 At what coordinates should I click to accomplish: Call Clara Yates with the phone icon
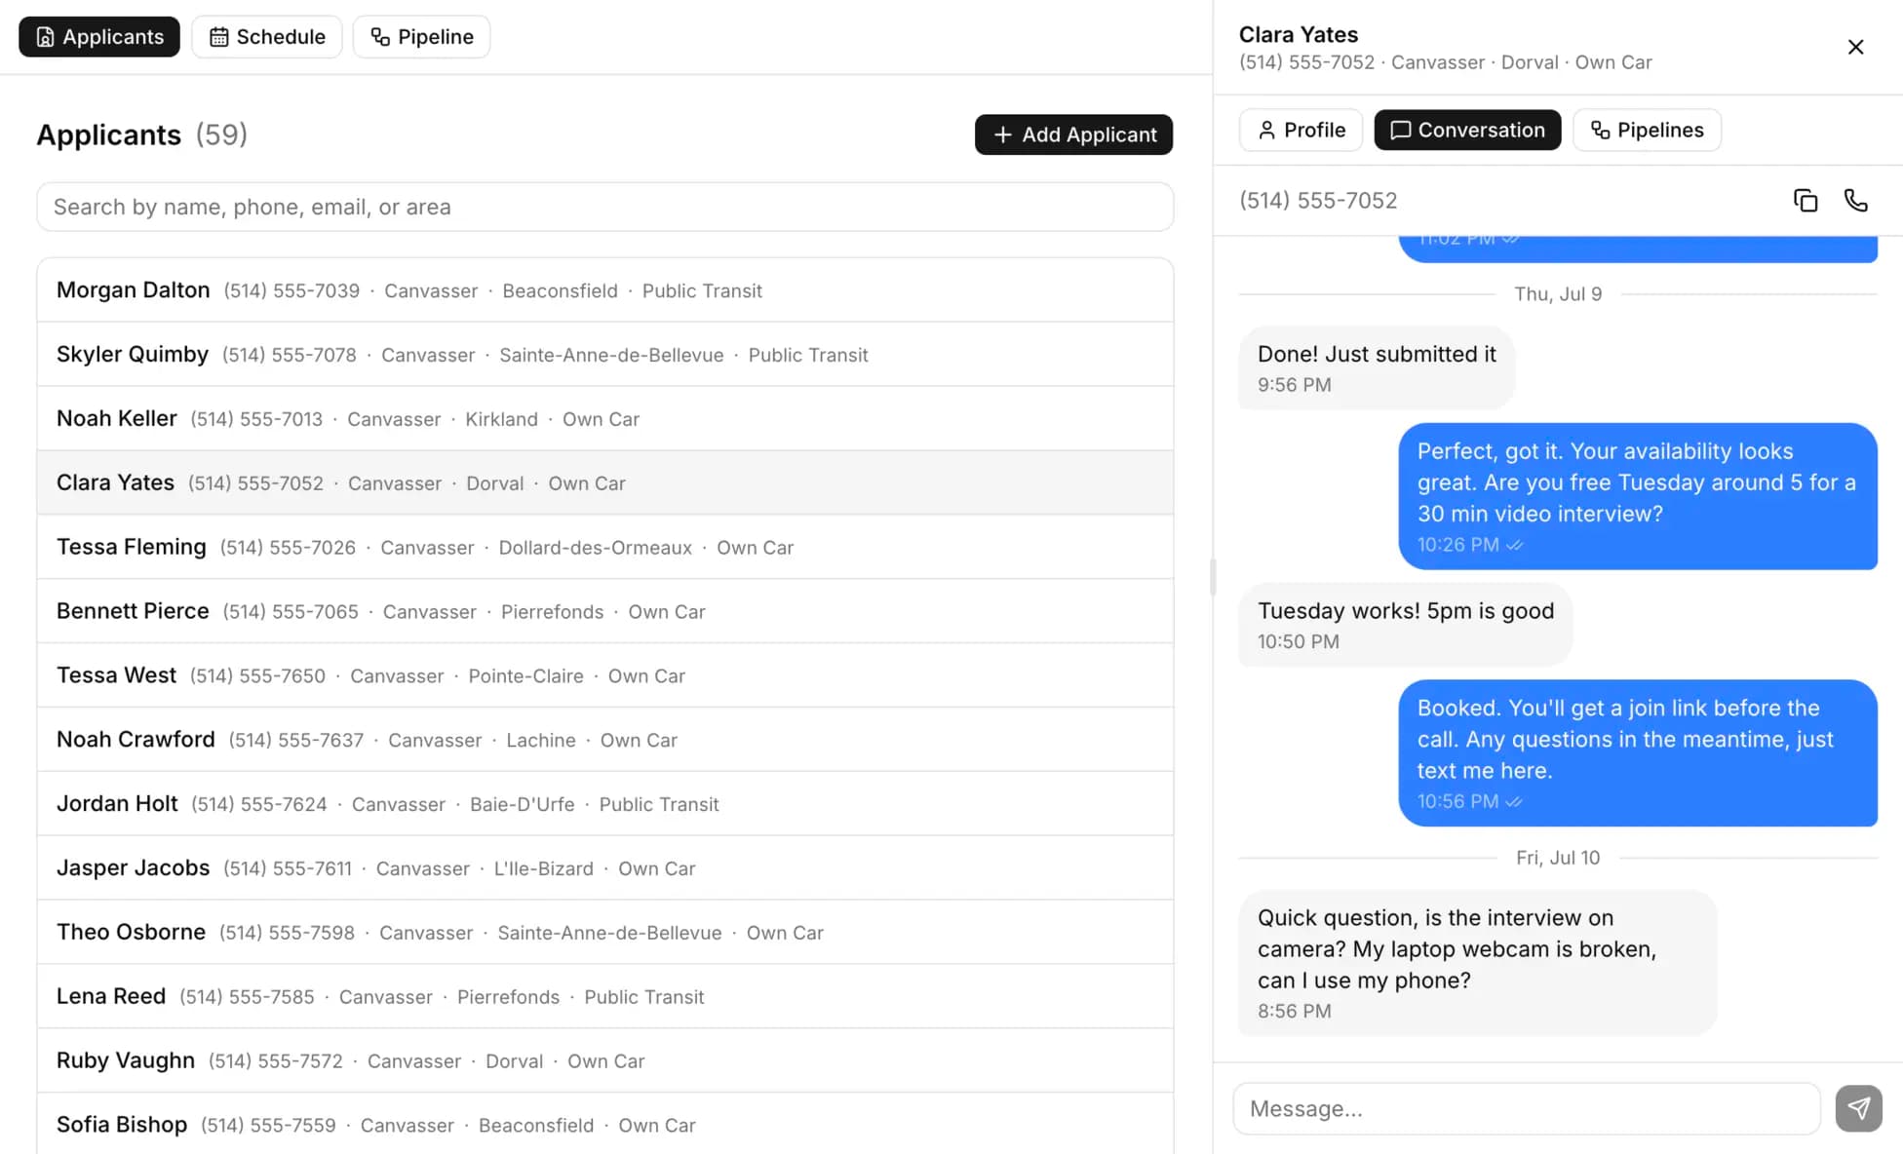click(x=1856, y=201)
